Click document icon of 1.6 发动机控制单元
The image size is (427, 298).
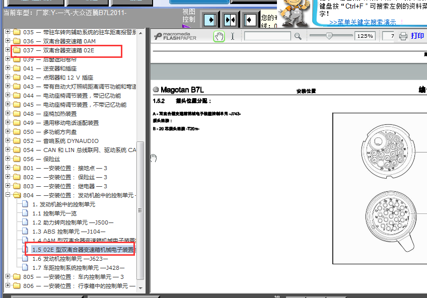pyautogui.click(x=25, y=259)
